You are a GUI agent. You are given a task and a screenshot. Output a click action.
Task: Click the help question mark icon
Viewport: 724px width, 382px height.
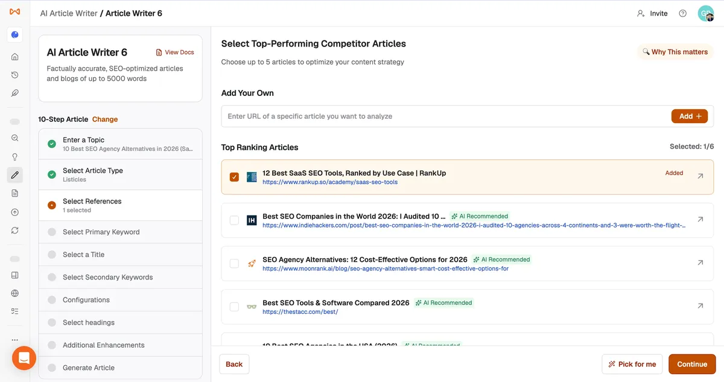682,13
